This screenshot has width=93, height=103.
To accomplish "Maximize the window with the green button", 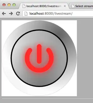I will [14, 5].
